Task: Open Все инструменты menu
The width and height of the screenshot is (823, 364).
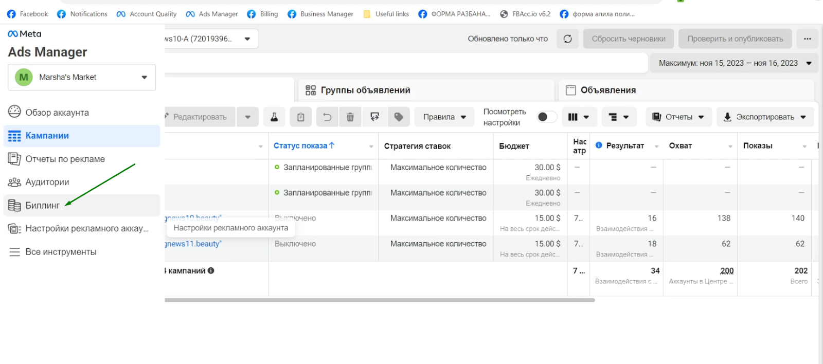Action: pos(82,252)
